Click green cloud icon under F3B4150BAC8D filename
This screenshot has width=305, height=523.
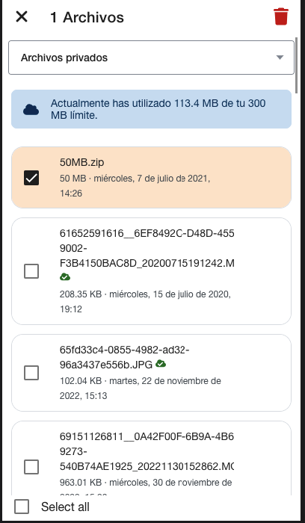[x=65, y=277]
